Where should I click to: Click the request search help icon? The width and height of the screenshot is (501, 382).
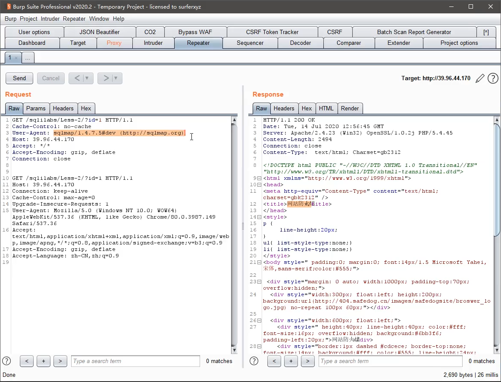coord(7,361)
